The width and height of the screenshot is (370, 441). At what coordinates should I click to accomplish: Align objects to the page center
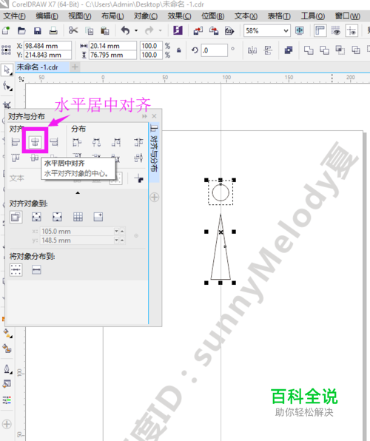[x=57, y=217]
